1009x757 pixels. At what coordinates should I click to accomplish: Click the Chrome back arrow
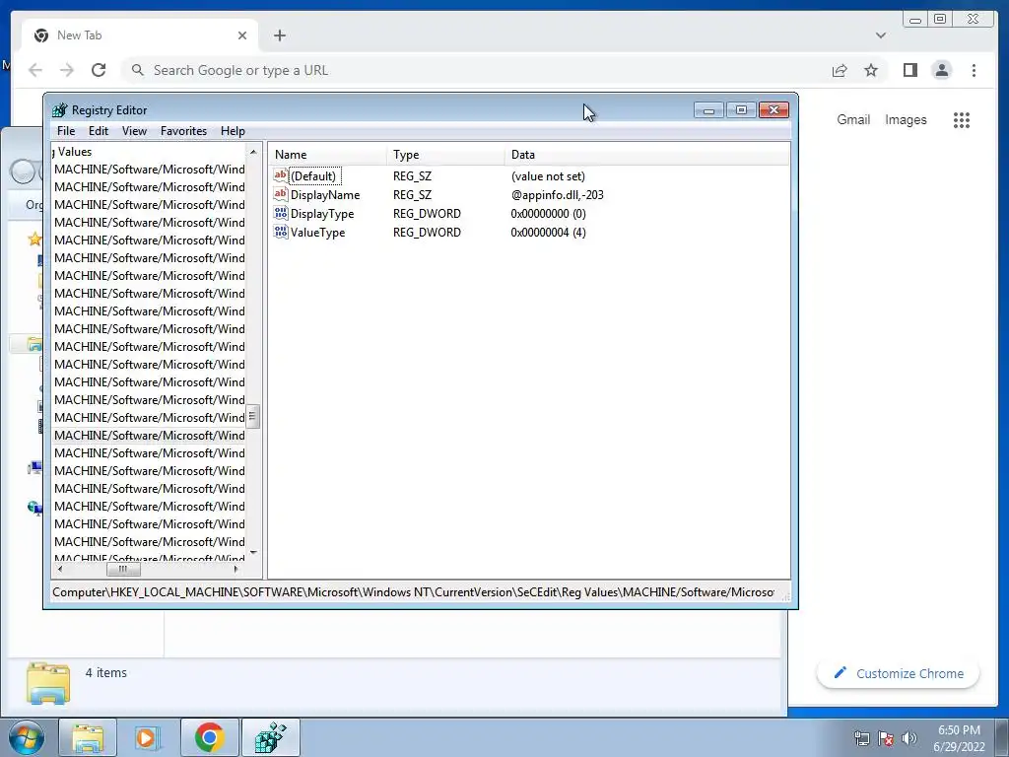(35, 70)
